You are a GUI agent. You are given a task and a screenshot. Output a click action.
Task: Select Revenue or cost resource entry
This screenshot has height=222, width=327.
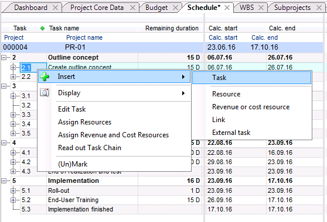tap(251, 107)
